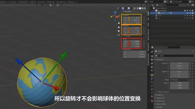
Task: Open the Rendering workspace tab
Action: click(51, 2)
